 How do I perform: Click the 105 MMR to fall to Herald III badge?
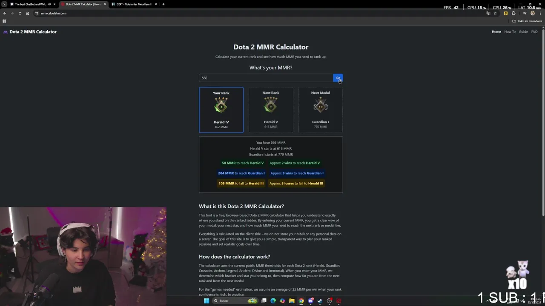point(241,183)
